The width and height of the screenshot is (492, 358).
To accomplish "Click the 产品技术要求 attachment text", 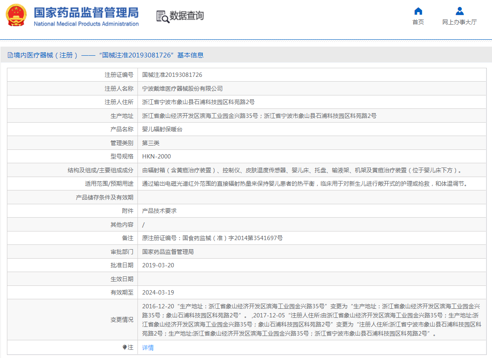I will [160, 211].
